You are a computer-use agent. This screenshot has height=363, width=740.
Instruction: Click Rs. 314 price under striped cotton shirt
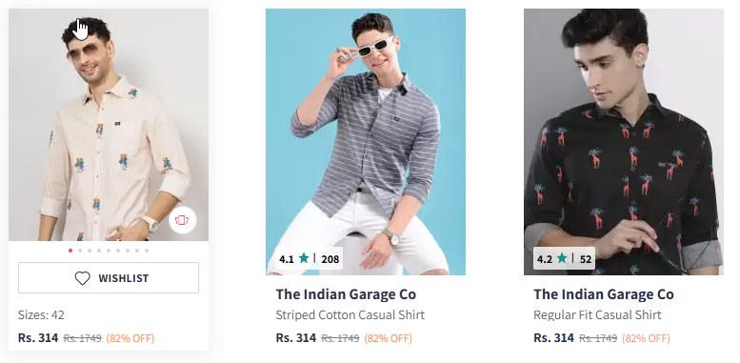[296, 338]
